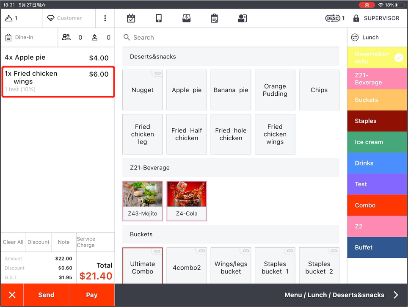This screenshot has height=307, width=408.
Task: Send the order to kitchen
Action: 46,295
